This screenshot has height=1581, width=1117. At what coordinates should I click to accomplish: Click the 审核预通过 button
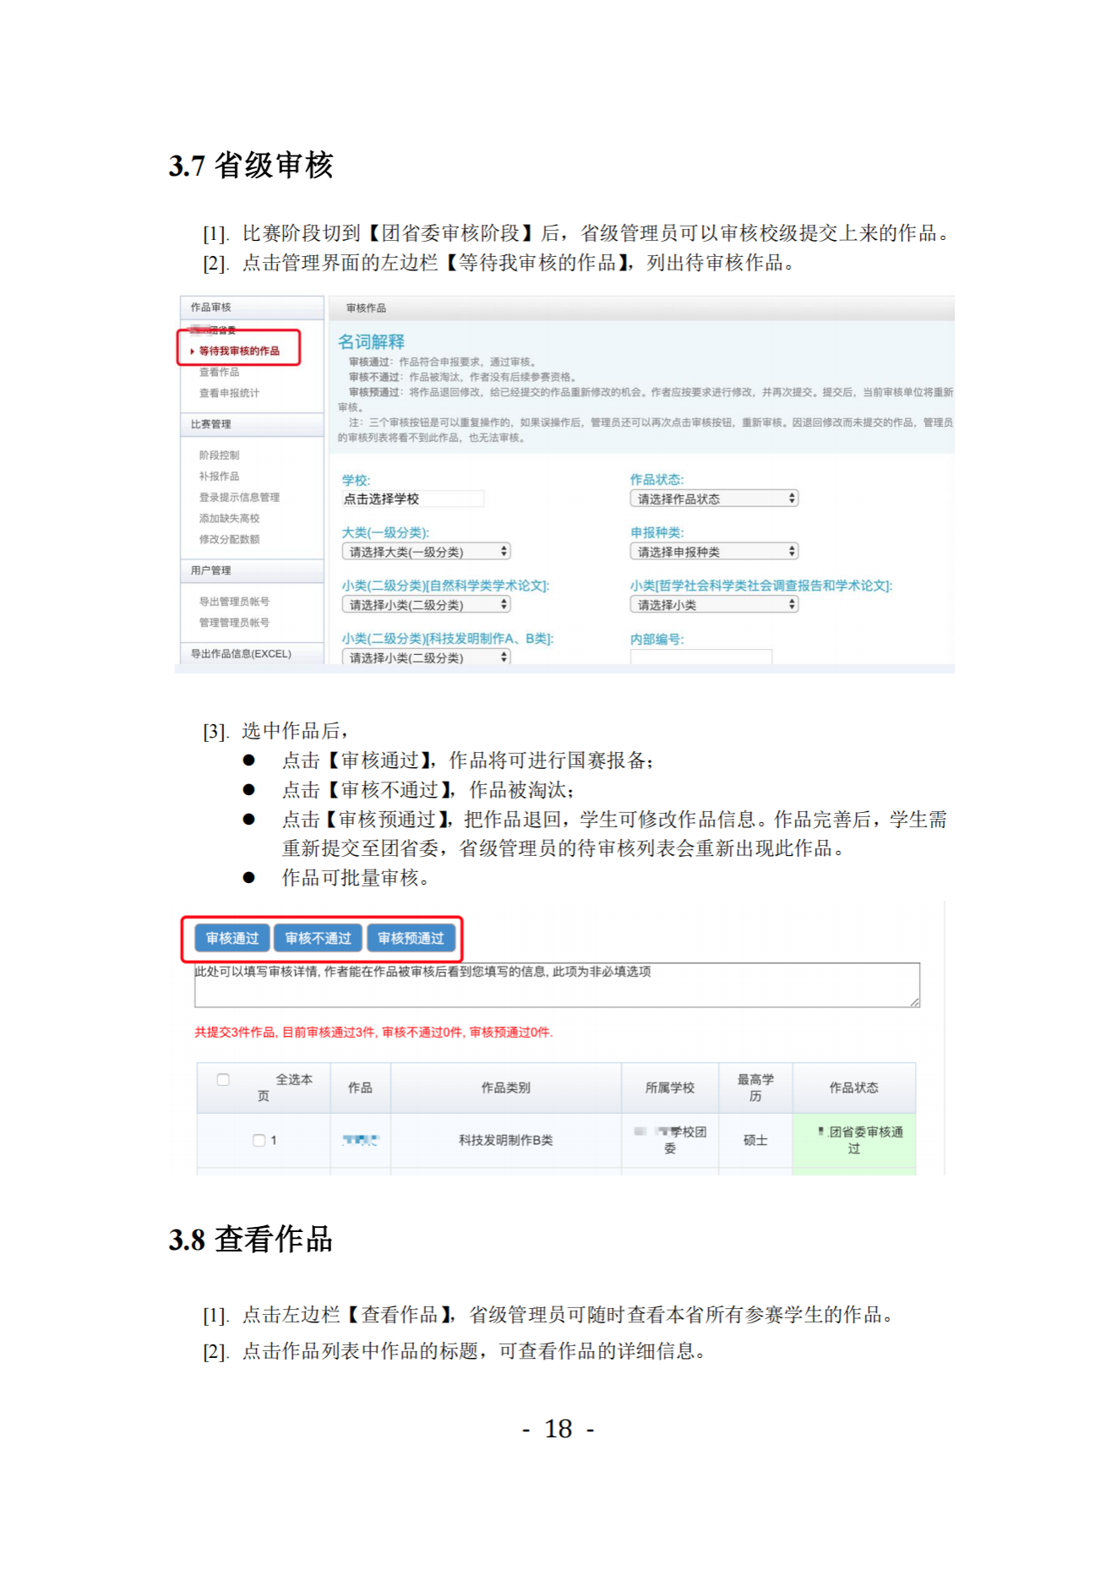411,938
